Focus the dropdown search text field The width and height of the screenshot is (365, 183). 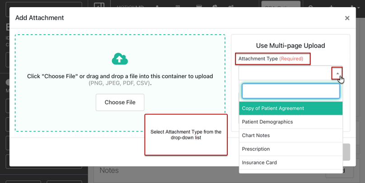click(290, 91)
